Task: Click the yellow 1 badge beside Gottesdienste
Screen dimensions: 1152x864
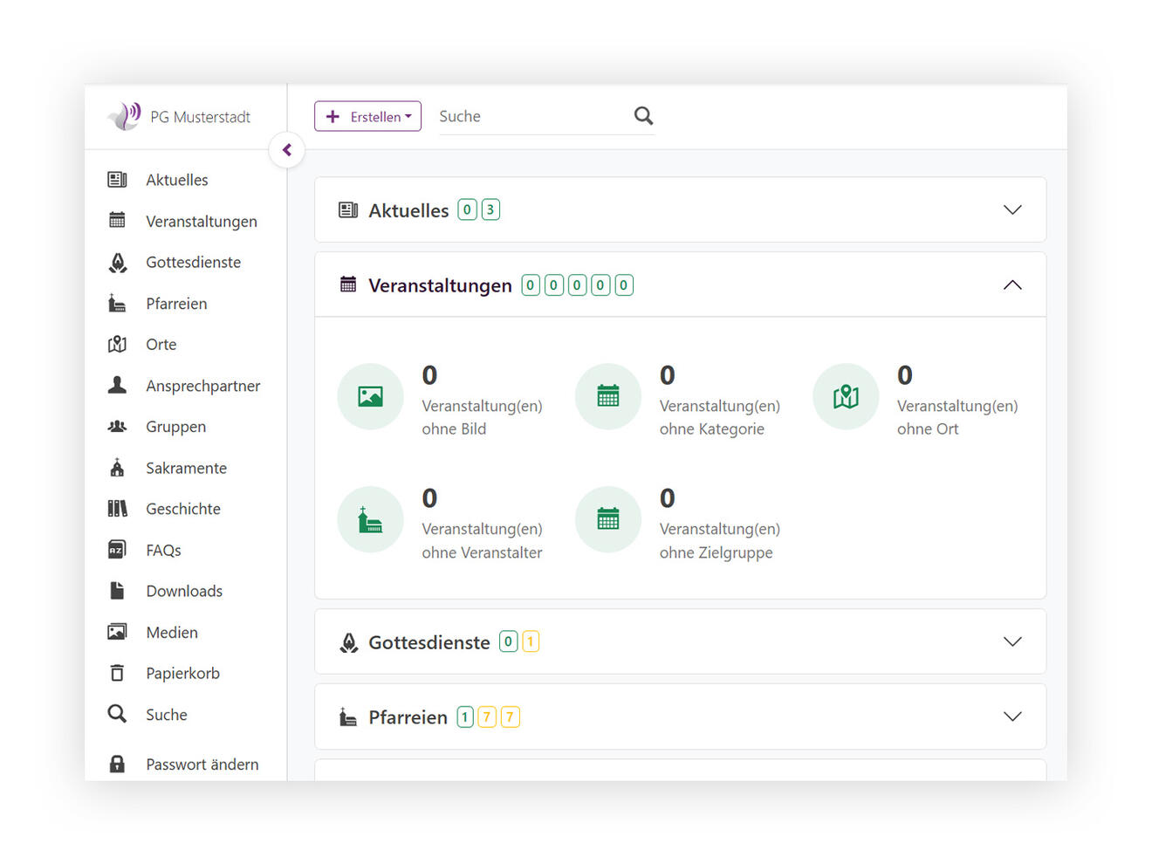Action: [531, 641]
